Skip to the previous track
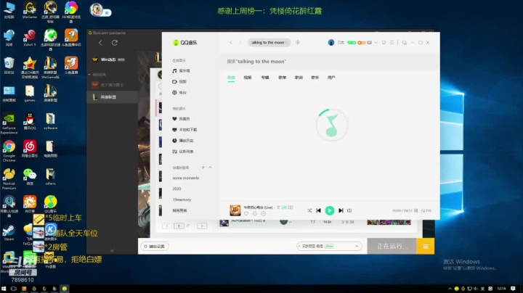Image resolution: width=523 pixels, height=293 pixels. click(319, 210)
